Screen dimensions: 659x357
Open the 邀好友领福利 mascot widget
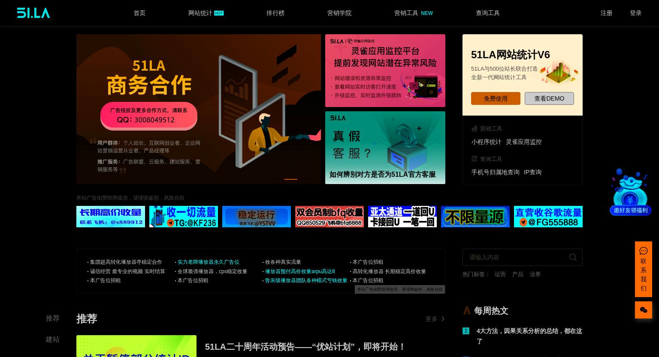pos(630,192)
